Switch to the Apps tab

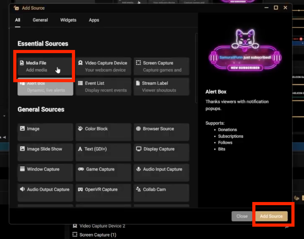94,20
